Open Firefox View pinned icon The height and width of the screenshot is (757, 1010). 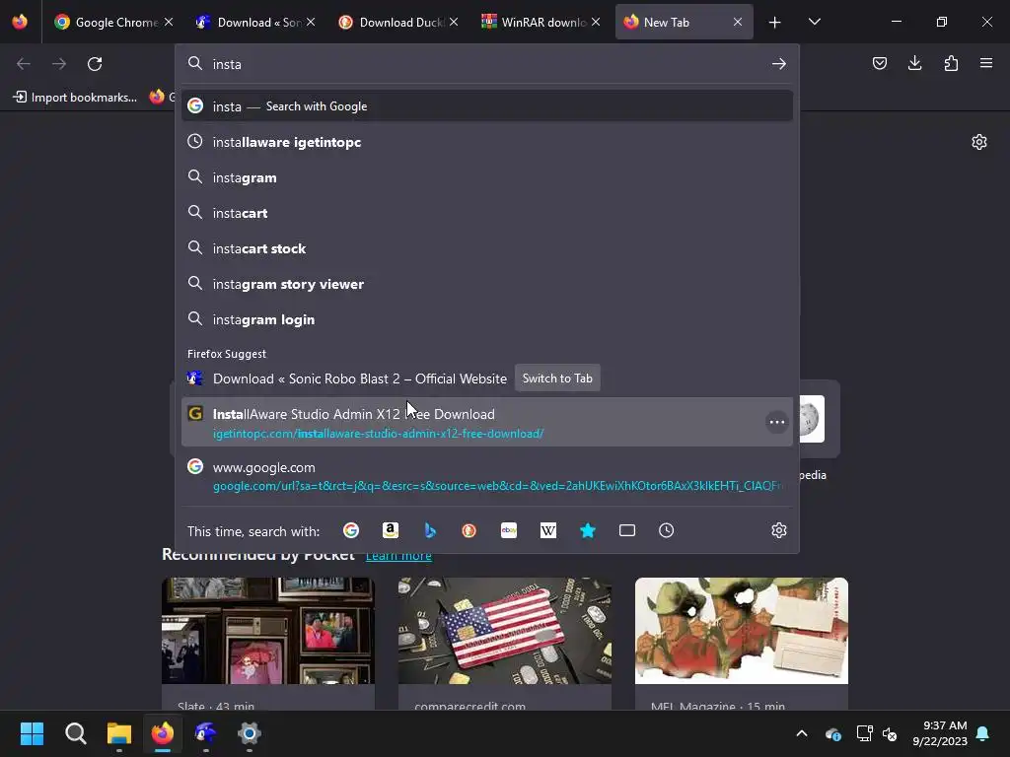click(x=20, y=22)
